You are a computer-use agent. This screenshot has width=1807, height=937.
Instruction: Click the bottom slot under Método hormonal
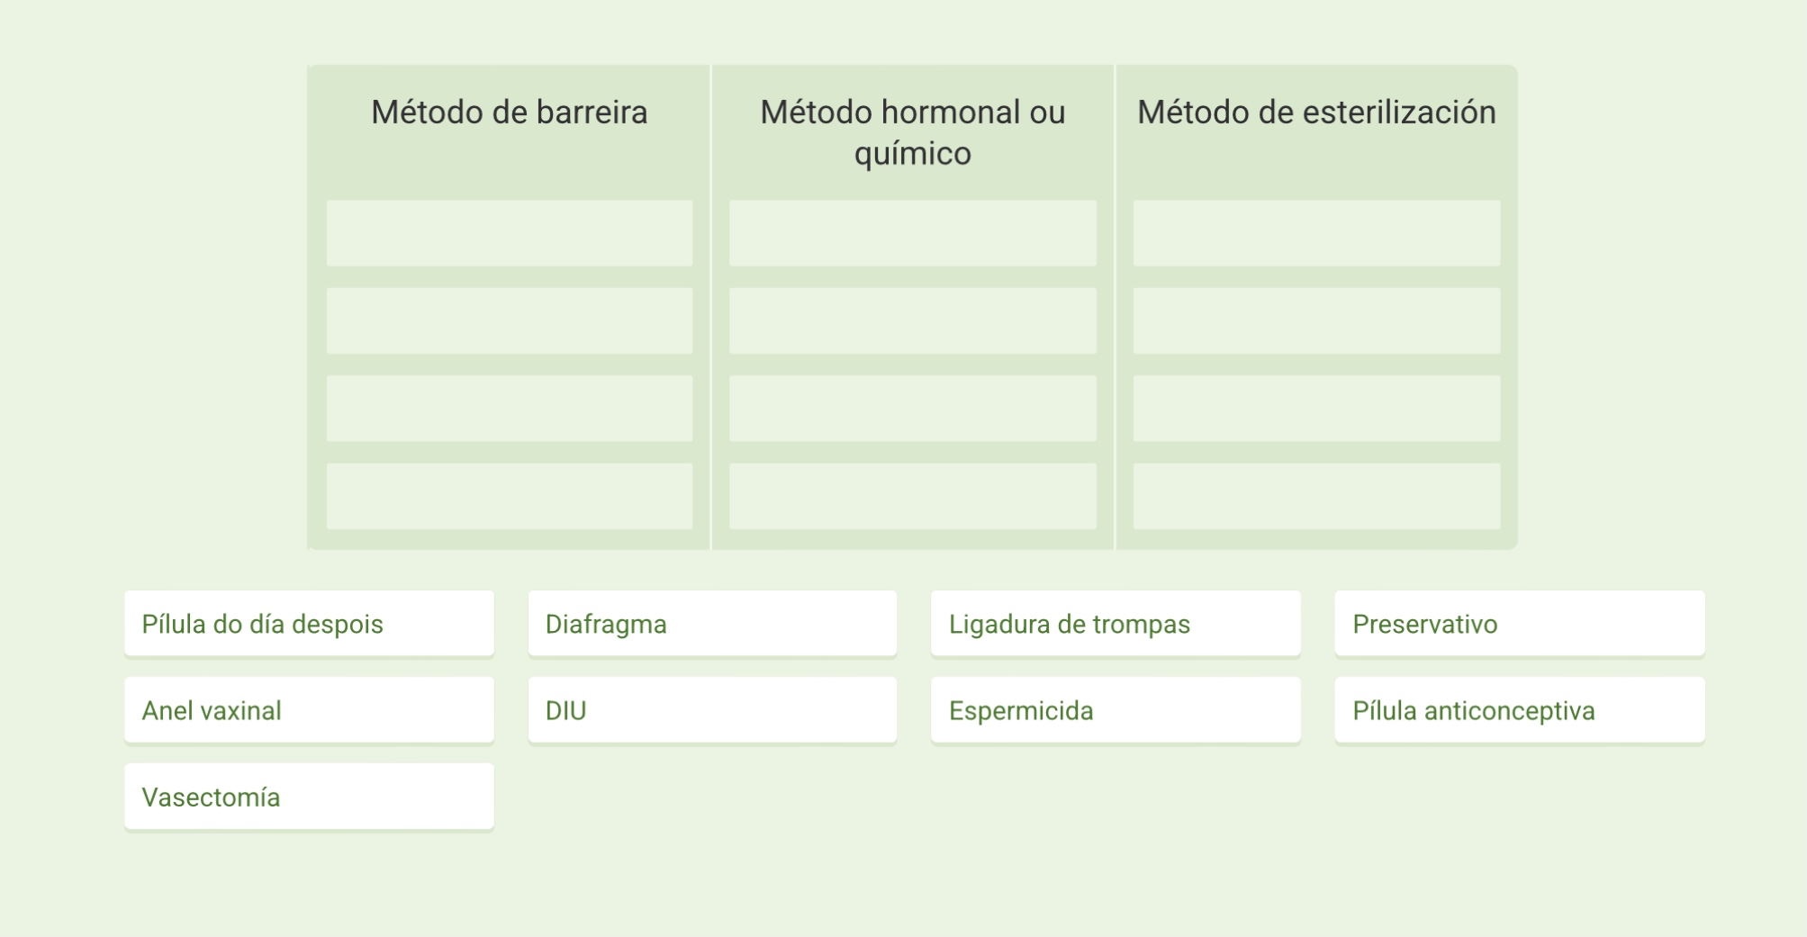tap(912, 494)
